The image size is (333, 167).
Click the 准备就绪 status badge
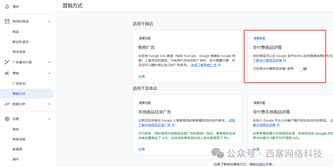[x=259, y=39]
